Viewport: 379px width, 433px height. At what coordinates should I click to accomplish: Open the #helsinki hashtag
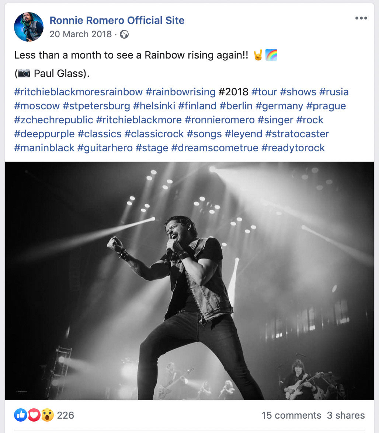click(x=154, y=106)
